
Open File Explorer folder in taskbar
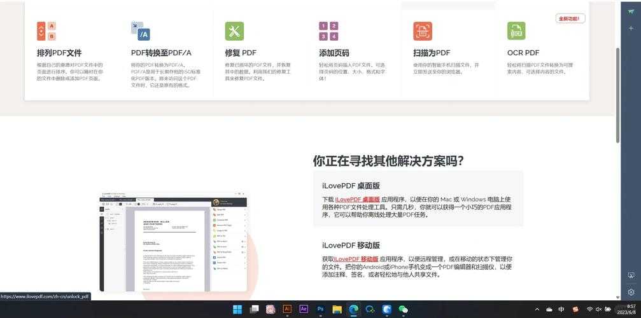point(337,309)
